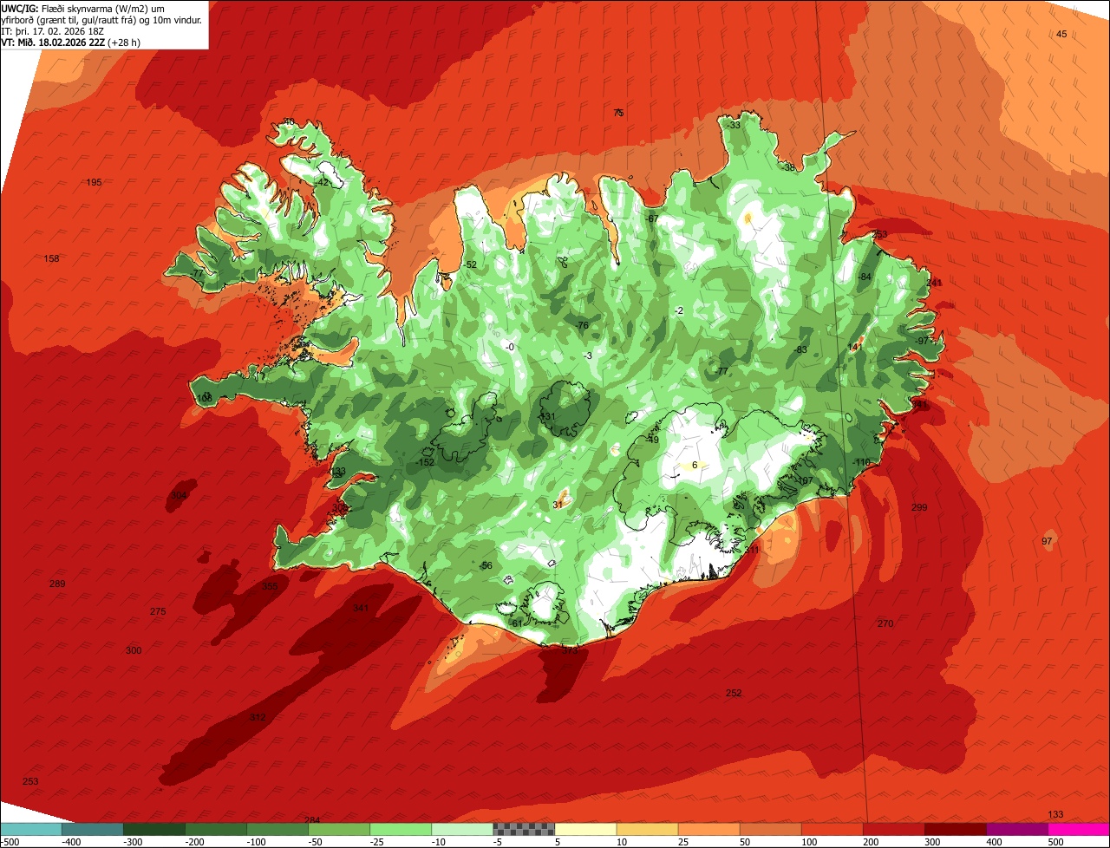Viewport: 1110px width, 848px height.
Task: Select the map value -42
Action: [322, 182]
